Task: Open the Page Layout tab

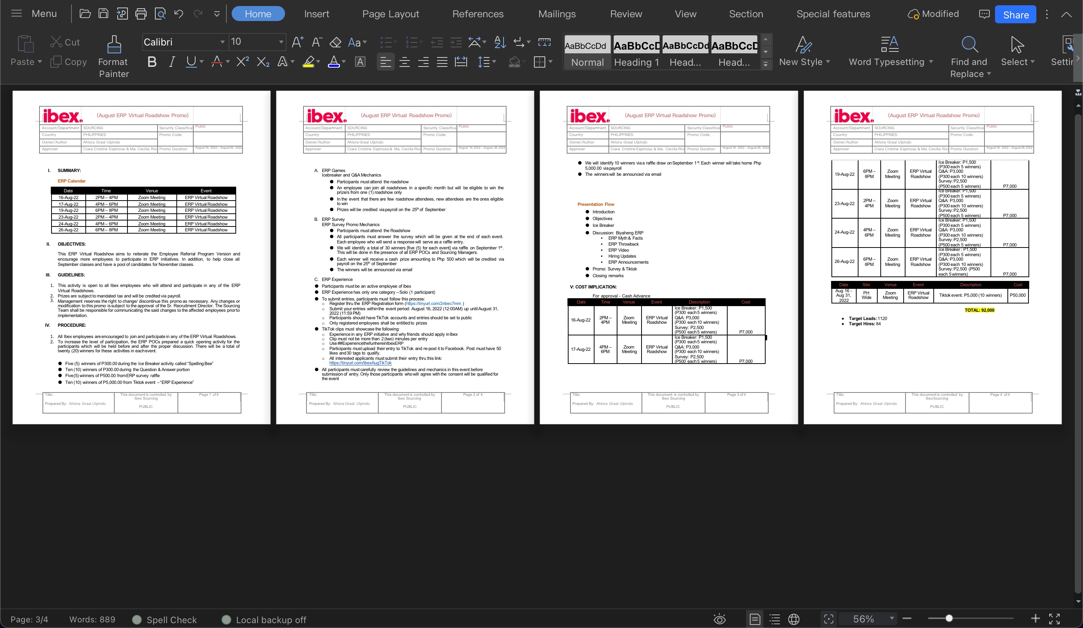Action: pyautogui.click(x=390, y=14)
